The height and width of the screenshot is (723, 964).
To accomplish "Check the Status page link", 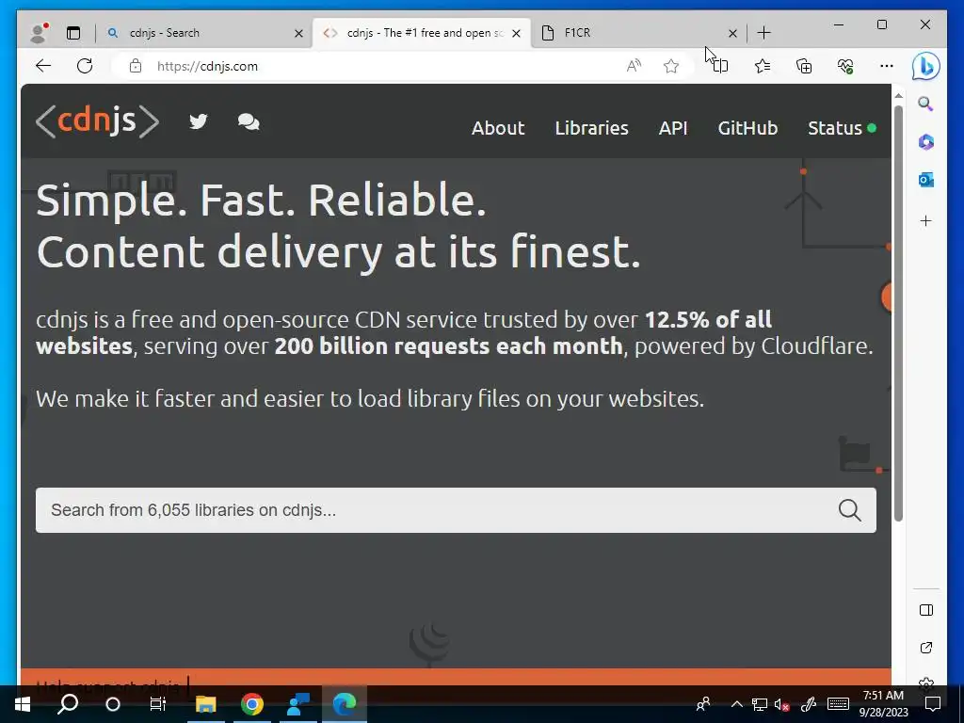I will [x=842, y=128].
